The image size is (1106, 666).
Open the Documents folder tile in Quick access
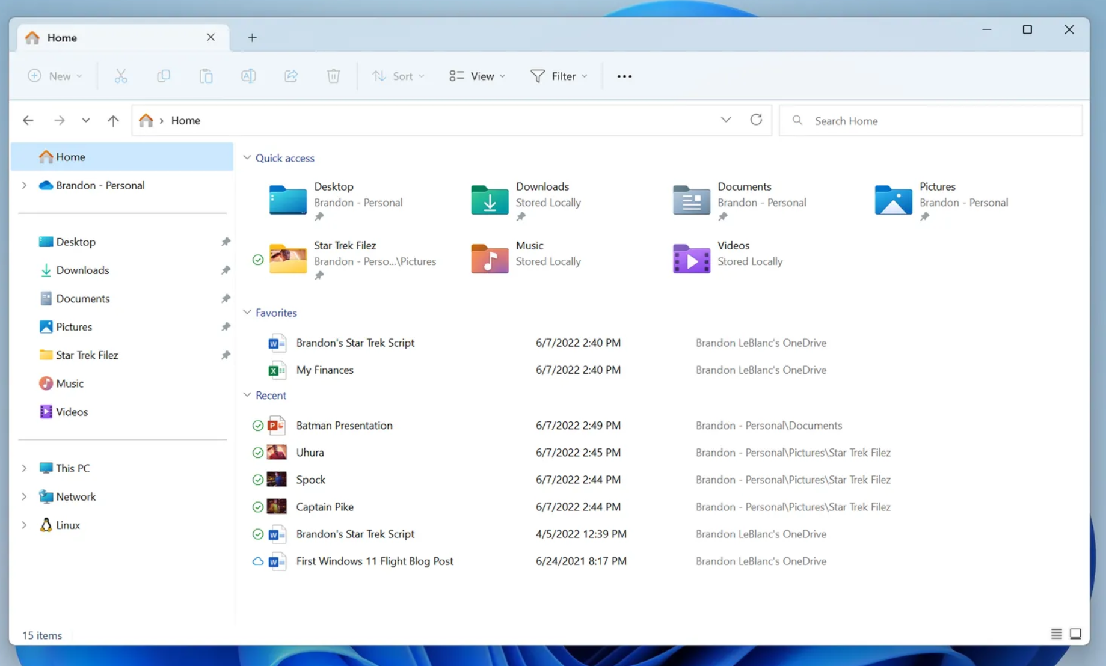[740, 201]
